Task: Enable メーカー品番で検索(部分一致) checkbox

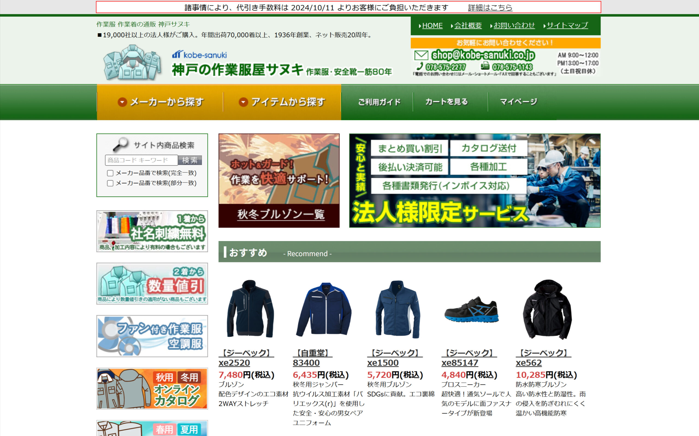Action: pyautogui.click(x=110, y=183)
